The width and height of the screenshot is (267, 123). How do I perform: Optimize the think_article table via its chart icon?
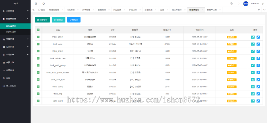point(253,51)
